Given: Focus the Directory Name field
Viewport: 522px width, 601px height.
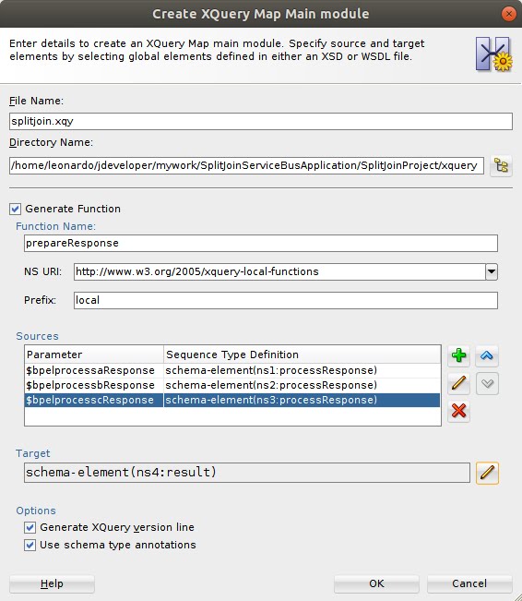Looking at the screenshot, I should tap(246, 165).
